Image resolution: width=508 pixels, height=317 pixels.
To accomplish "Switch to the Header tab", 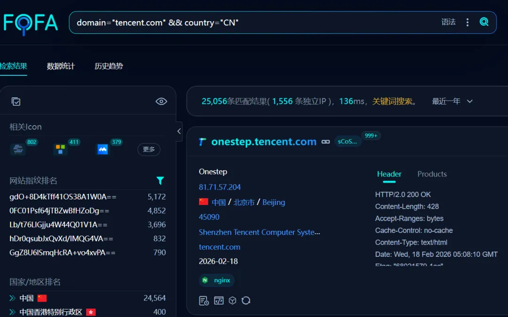I will [389, 174].
